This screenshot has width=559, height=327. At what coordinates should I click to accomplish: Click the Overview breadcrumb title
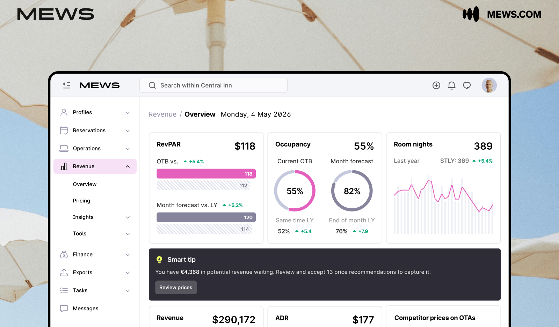[200, 114]
